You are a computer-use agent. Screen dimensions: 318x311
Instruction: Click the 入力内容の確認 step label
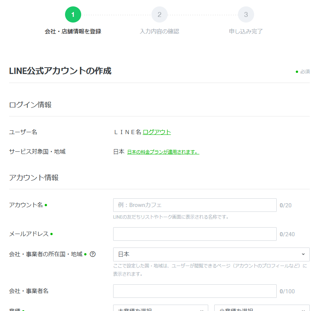pyautogui.click(x=159, y=32)
